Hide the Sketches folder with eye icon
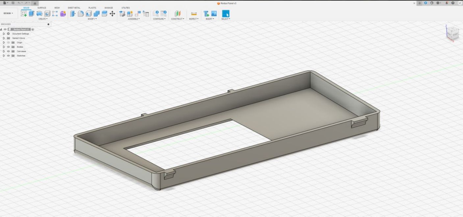 9,56
